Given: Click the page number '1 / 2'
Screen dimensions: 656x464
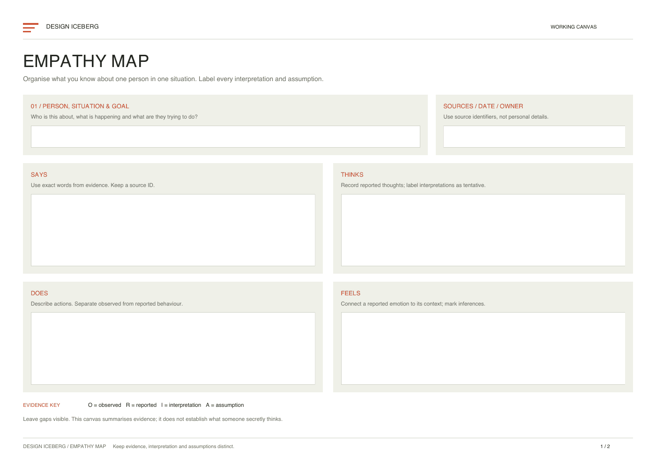Looking at the screenshot, I should coord(605,447).
